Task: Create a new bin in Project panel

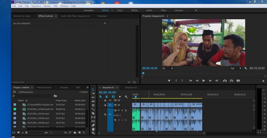Action: 75,133
